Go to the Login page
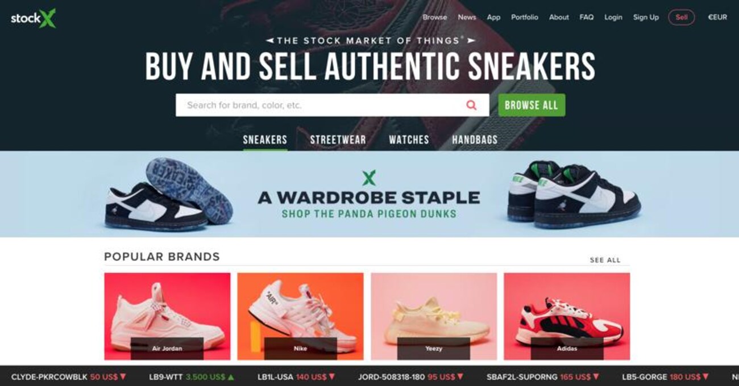 tap(613, 17)
